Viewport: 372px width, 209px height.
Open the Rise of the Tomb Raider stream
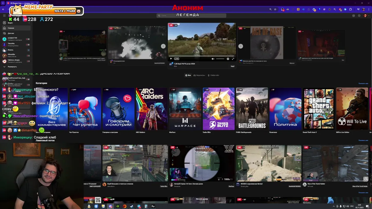point(335,163)
